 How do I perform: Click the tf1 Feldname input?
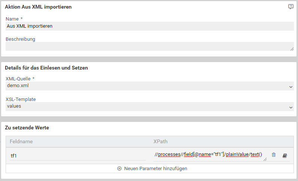[78, 156]
